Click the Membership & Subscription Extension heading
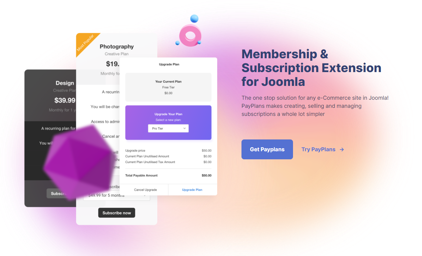 click(x=311, y=68)
